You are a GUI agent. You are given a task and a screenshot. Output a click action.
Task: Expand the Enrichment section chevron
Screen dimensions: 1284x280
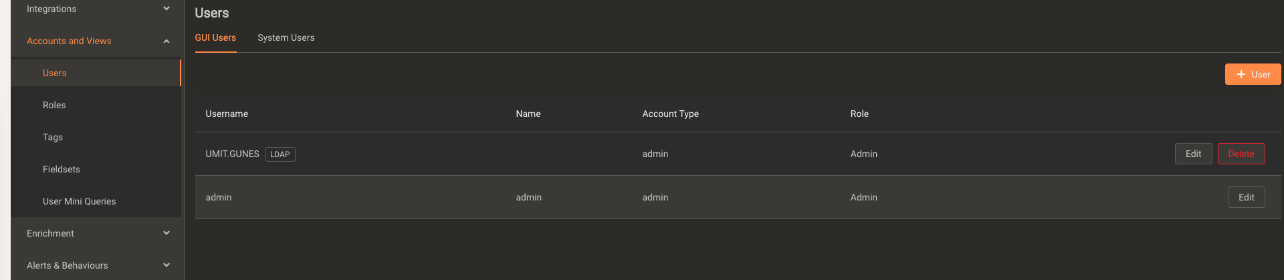tap(167, 233)
